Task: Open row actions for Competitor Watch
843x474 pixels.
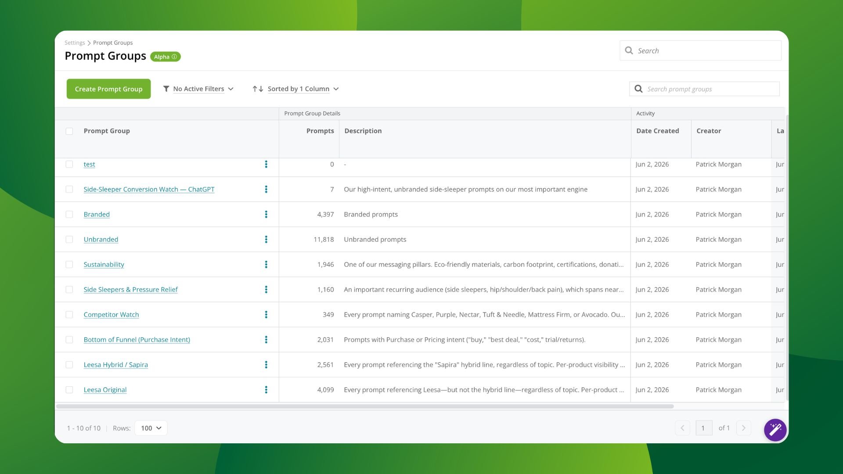Action: tap(266, 314)
